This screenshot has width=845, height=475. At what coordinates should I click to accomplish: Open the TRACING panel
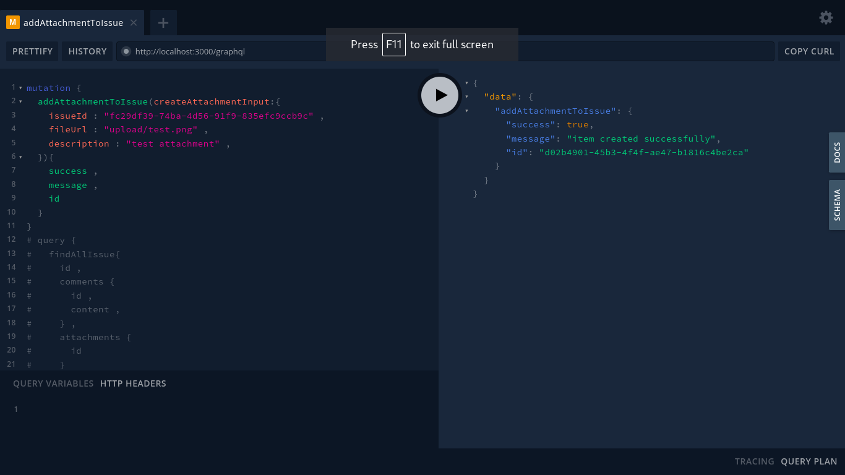[754, 461]
